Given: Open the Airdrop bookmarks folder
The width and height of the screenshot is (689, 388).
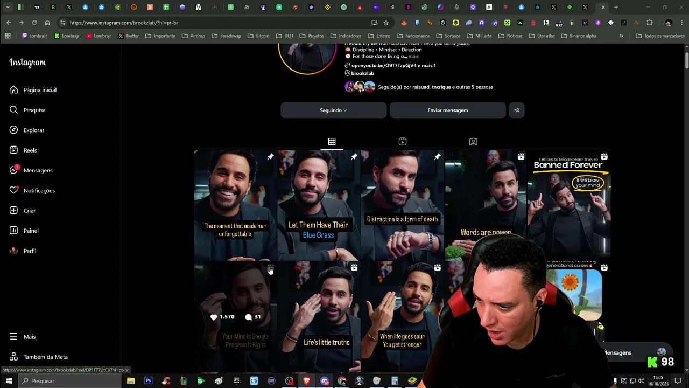Looking at the screenshot, I should pyautogui.click(x=193, y=36).
